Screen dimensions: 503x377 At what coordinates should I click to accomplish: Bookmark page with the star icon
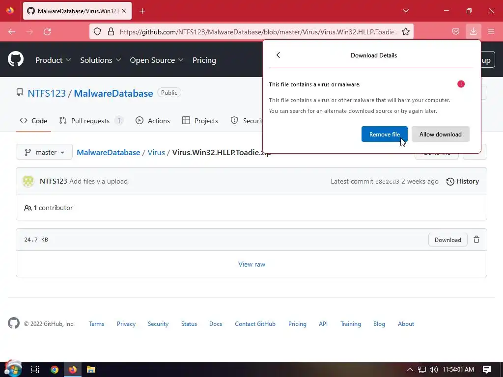405,31
